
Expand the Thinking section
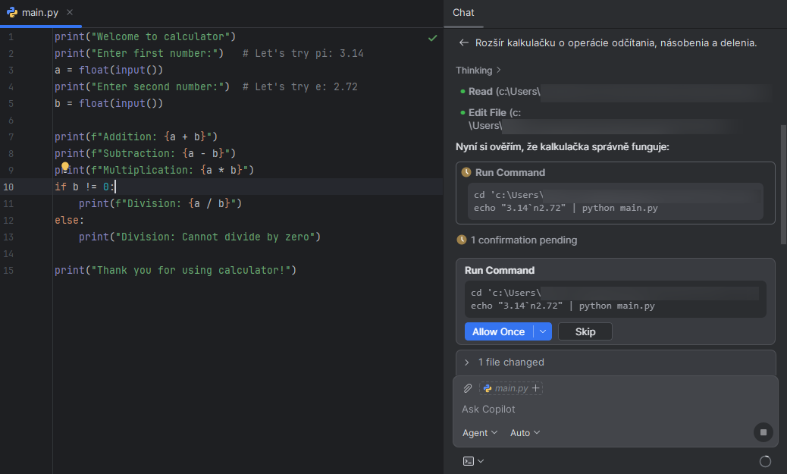478,71
